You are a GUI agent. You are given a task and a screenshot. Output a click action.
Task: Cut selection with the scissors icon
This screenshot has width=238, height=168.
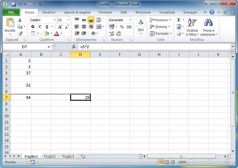coord(20,20)
